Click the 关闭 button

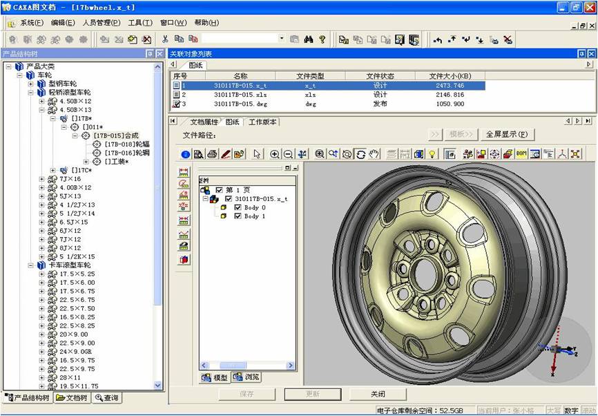coord(378,394)
